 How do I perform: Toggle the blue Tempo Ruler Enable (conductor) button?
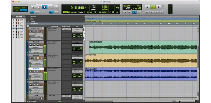(x=134, y=12)
